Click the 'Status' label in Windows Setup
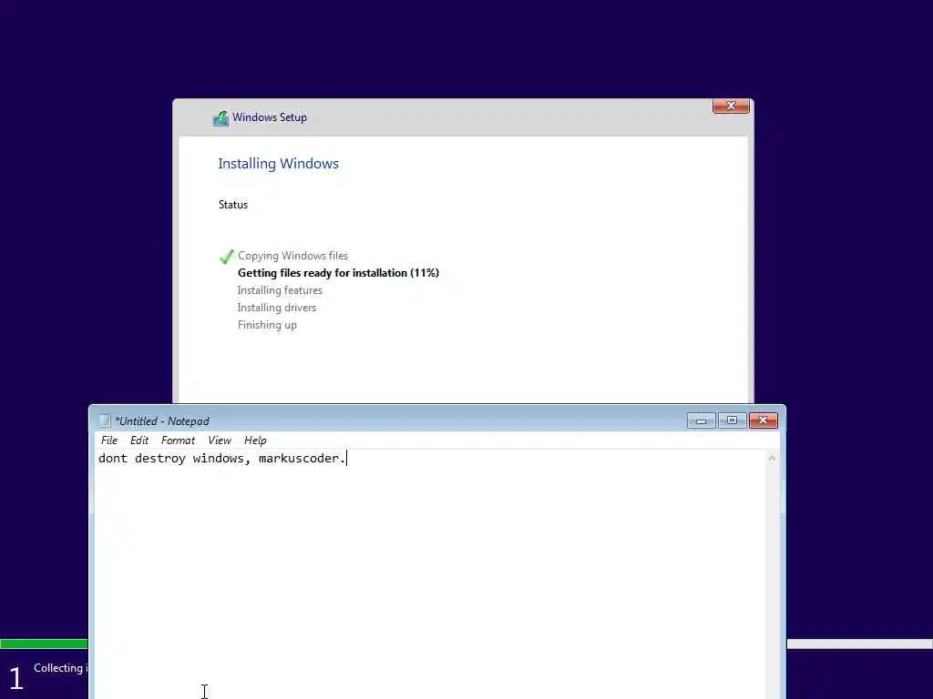This screenshot has width=933, height=699. pyautogui.click(x=232, y=205)
